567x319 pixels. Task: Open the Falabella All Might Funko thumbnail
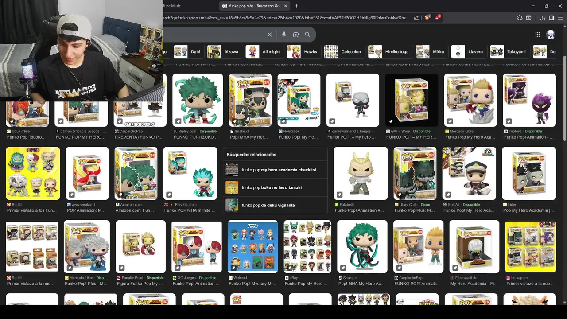pyautogui.click(x=361, y=173)
